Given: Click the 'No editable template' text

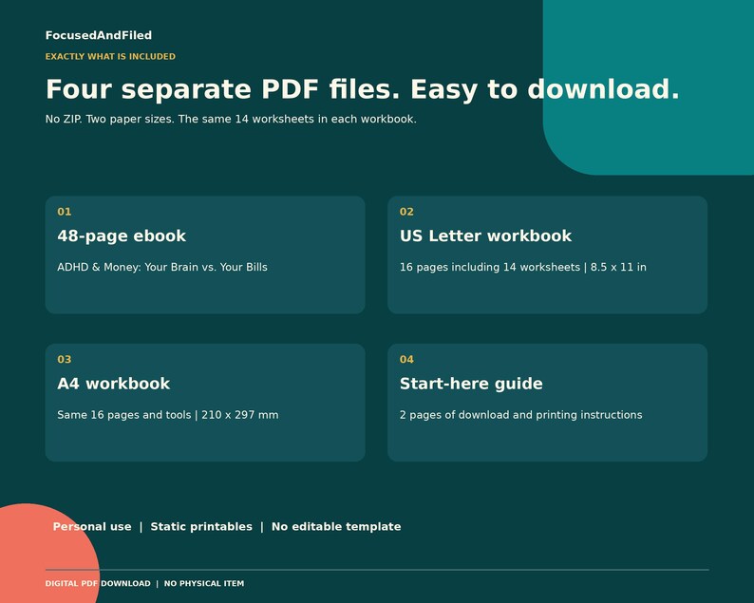Looking at the screenshot, I should [x=336, y=526].
